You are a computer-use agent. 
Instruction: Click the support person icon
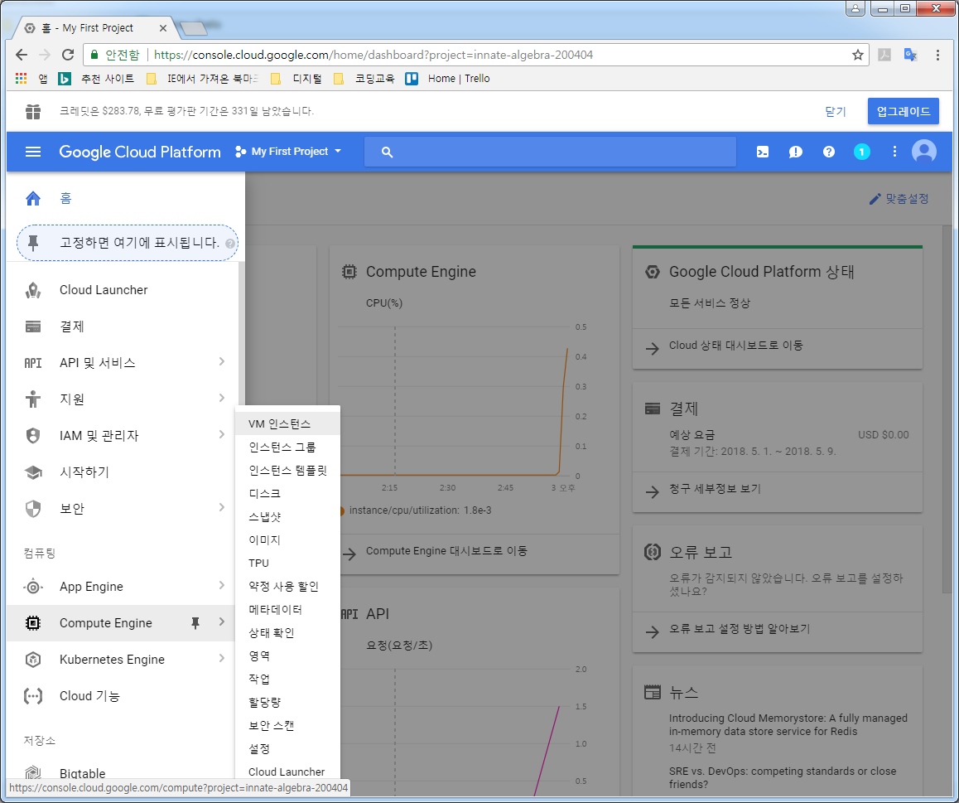pos(33,399)
